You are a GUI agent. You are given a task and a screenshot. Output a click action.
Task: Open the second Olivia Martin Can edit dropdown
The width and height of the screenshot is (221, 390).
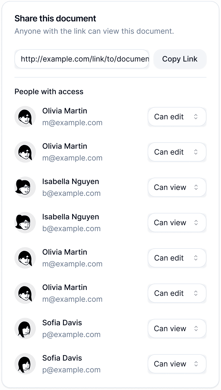pos(177,152)
